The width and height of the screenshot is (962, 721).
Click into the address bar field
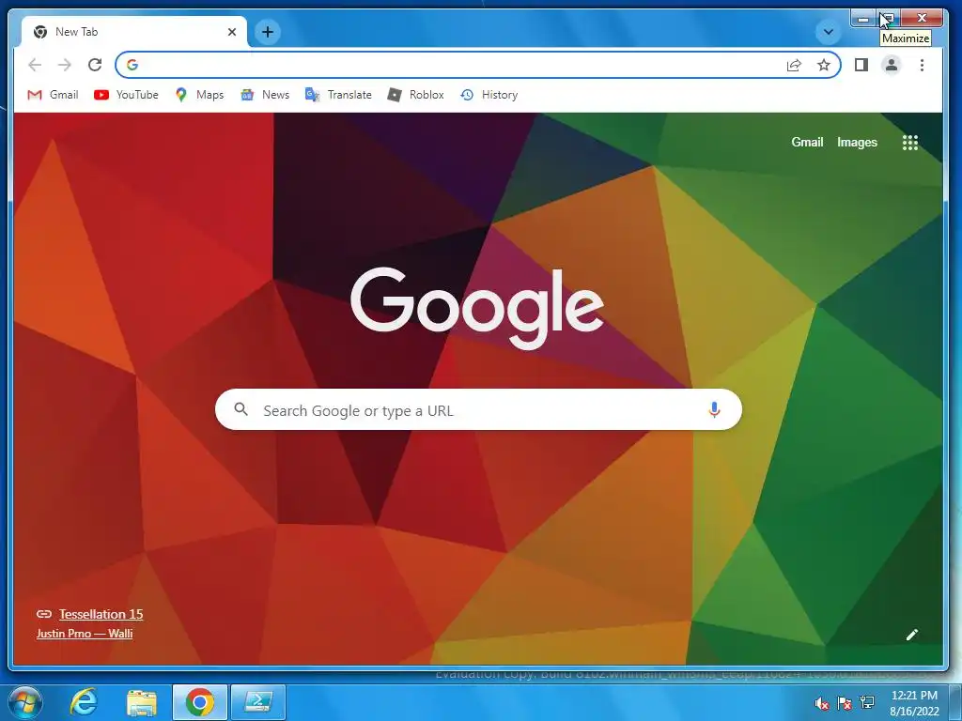pos(478,65)
